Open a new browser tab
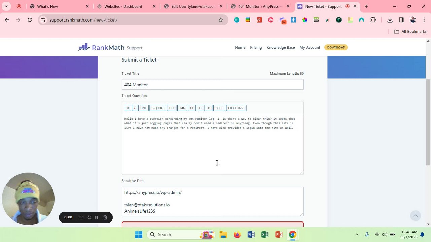 [366, 6]
